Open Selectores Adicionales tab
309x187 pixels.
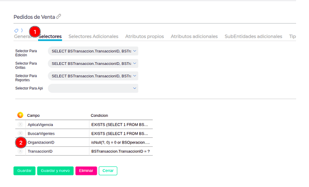click(x=94, y=36)
